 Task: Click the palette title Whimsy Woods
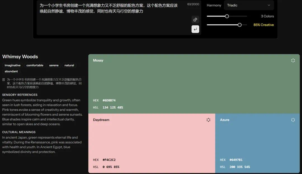(x=20, y=57)
